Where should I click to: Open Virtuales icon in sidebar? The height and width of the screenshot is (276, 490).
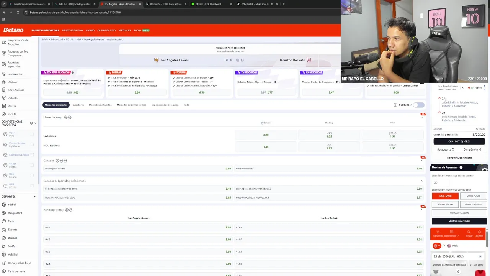[x=4, y=98]
